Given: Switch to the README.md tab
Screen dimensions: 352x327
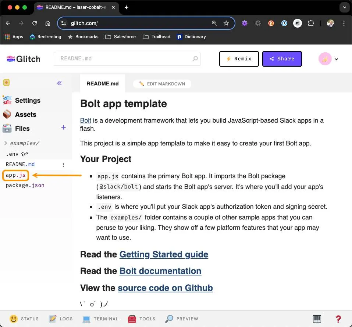Looking at the screenshot, I should tap(102, 84).
